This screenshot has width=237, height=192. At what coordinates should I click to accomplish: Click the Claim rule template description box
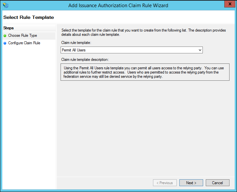(145, 72)
